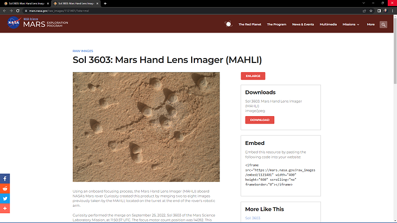Share page on Twitter icon
The height and width of the screenshot is (223, 397).
(x=5, y=199)
